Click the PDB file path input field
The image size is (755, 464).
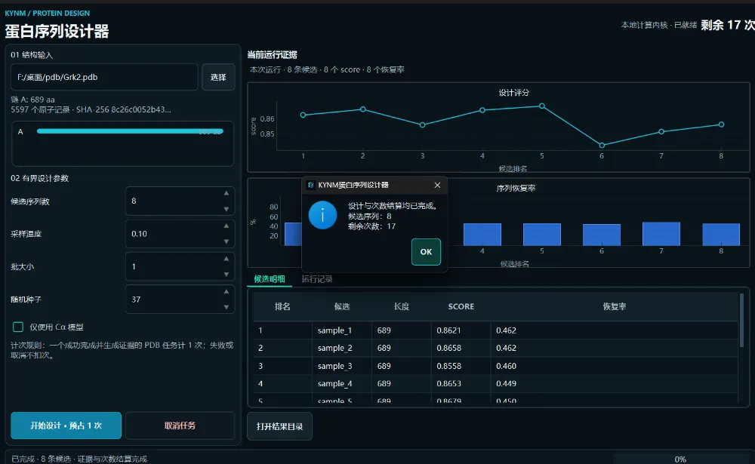[104, 77]
